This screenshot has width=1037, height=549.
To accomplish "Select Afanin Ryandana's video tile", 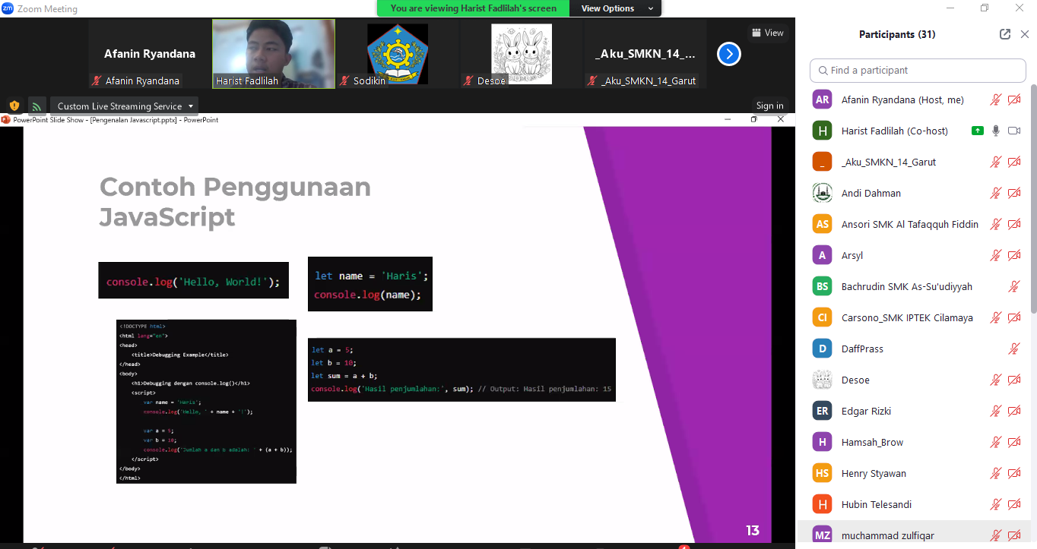I will click(150, 54).
